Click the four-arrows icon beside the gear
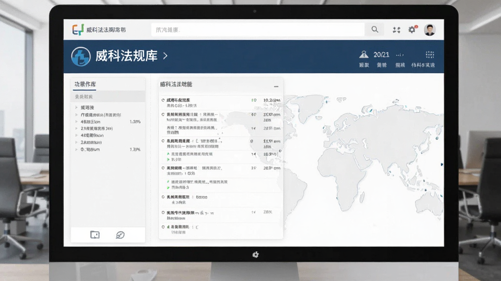 [396, 30]
